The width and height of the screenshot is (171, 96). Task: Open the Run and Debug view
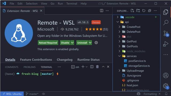[166, 44]
